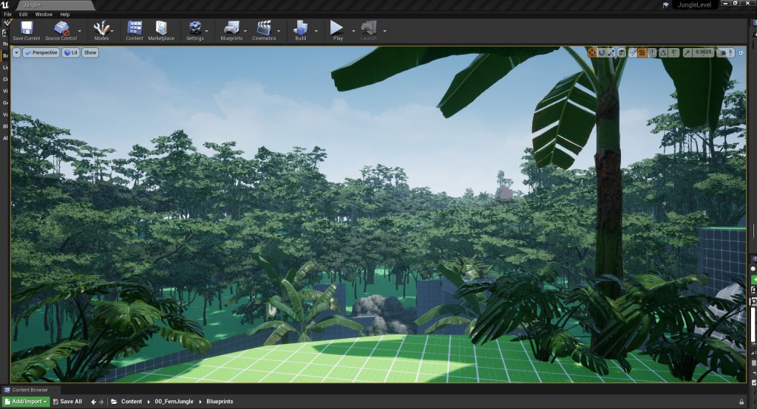Open the Window menu
The image size is (757, 409).
pos(44,14)
